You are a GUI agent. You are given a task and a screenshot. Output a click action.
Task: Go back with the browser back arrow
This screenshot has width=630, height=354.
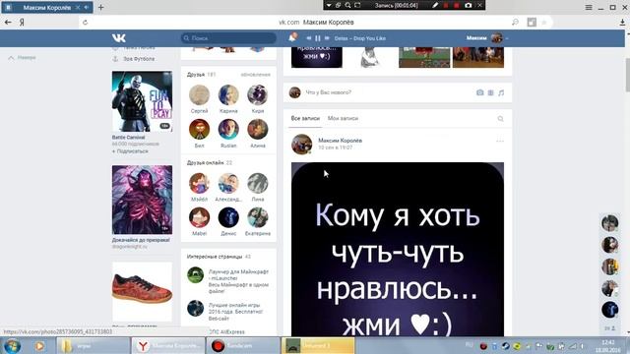pyautogui.click(x=8, y=23)
